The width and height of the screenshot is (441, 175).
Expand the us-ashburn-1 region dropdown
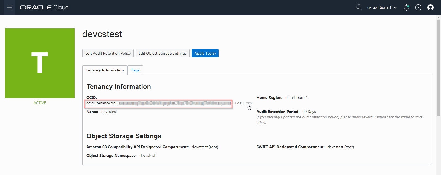pyautogui.click(x=382, y=7)
